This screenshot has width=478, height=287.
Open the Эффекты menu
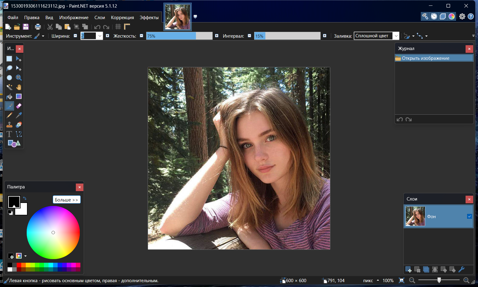149,18
